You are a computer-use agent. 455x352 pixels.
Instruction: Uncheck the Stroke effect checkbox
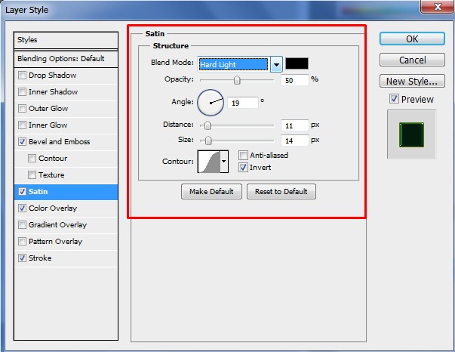(x=22, y=258)
